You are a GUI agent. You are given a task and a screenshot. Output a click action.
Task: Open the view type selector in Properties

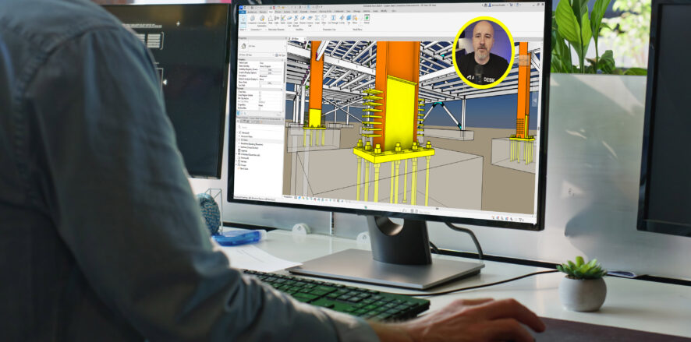(x=262, y=46)
